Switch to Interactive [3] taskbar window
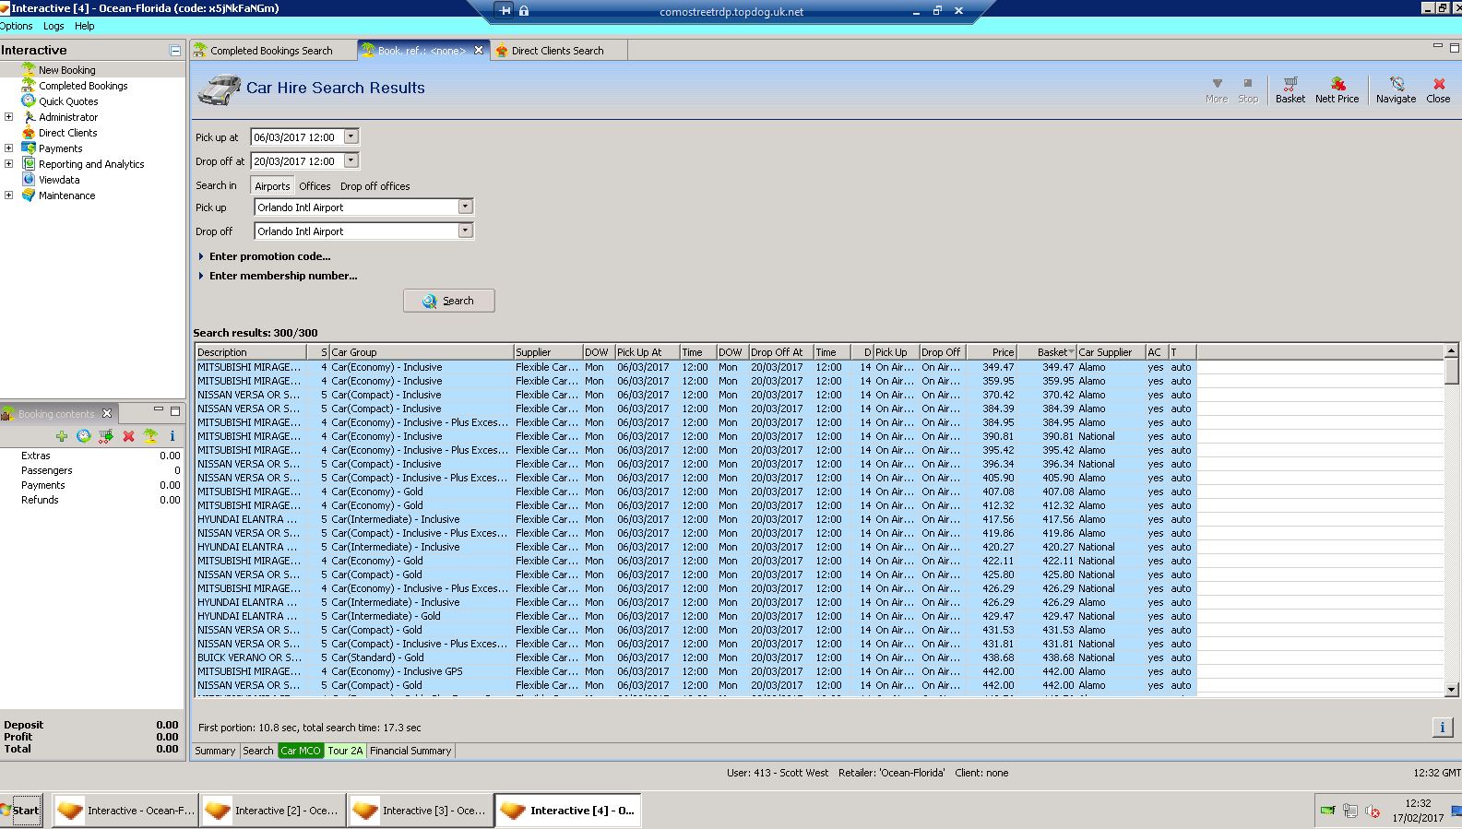Viewport: 1462px width, 829px height. (x=421, y=811)
